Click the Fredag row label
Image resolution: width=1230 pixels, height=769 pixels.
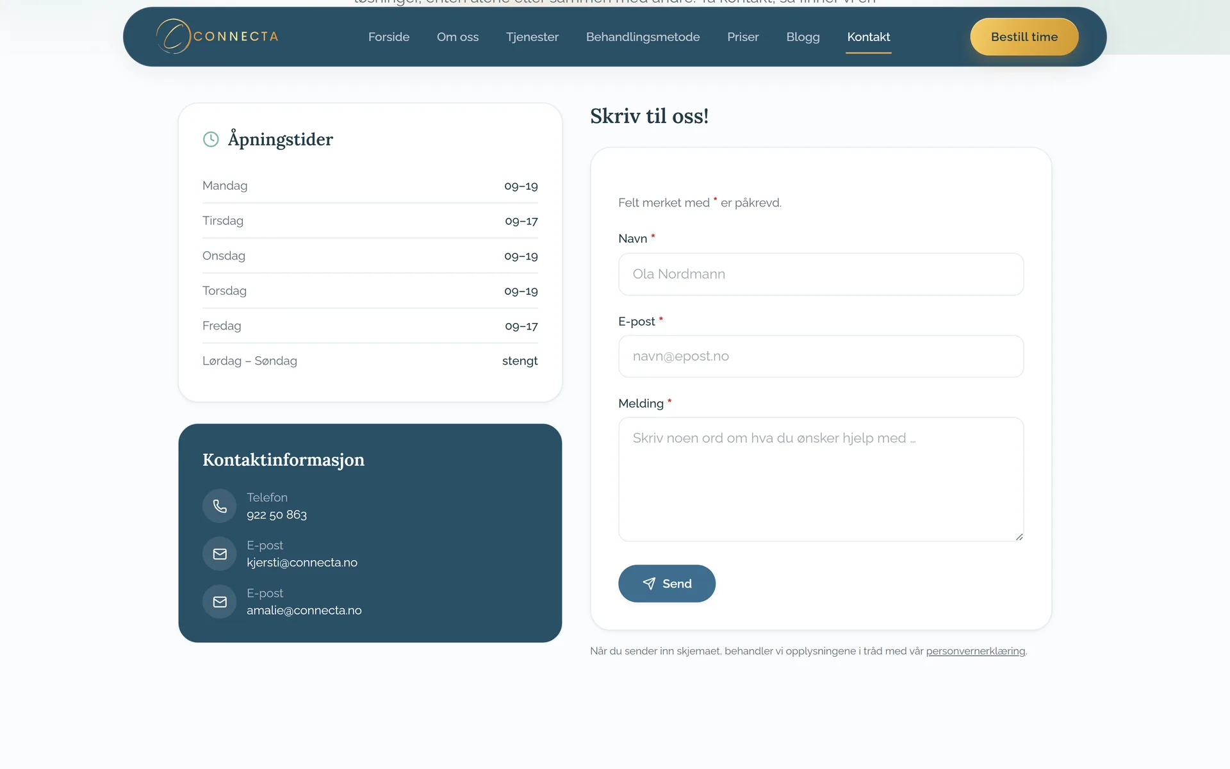point(222,326)
